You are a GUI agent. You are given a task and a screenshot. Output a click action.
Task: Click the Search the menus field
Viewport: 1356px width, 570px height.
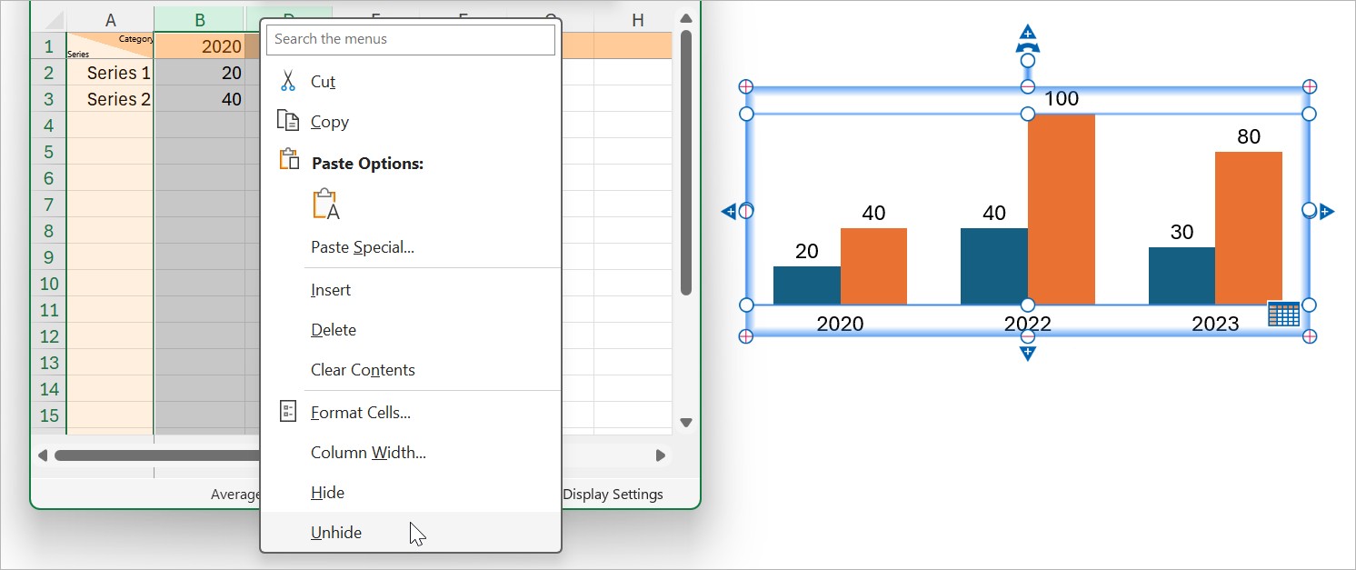[x=411, y=39]
